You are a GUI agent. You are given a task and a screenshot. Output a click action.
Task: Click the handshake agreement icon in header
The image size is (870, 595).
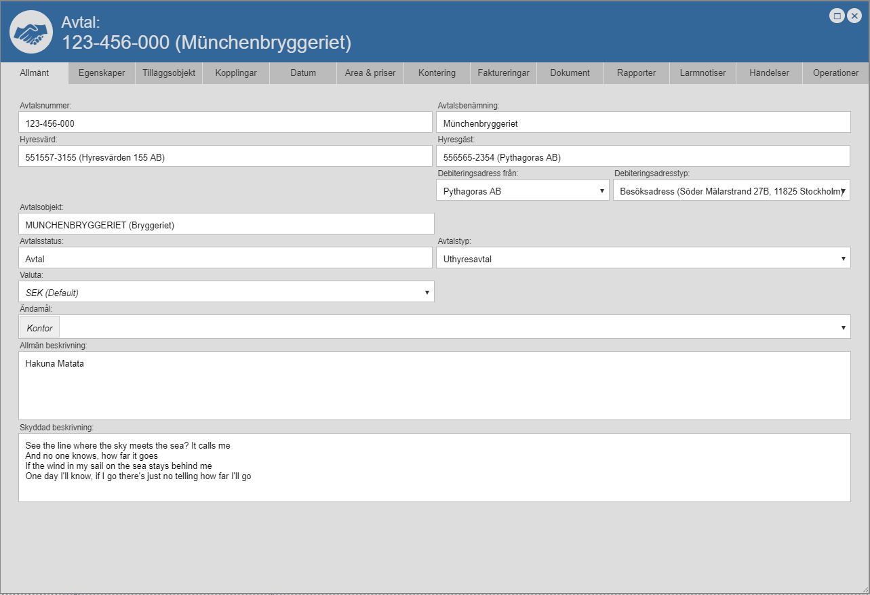click(31, 33)
